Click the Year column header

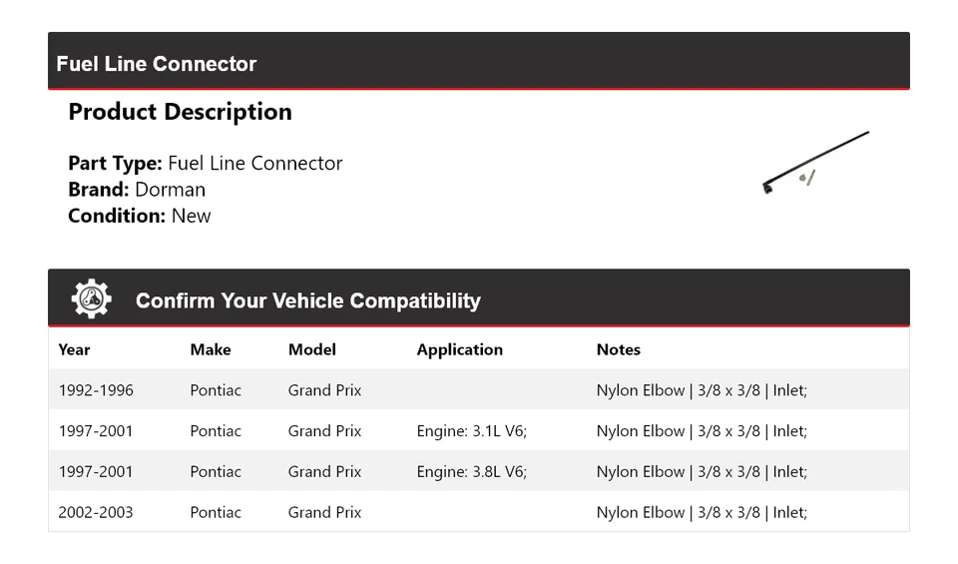point(74,349)
